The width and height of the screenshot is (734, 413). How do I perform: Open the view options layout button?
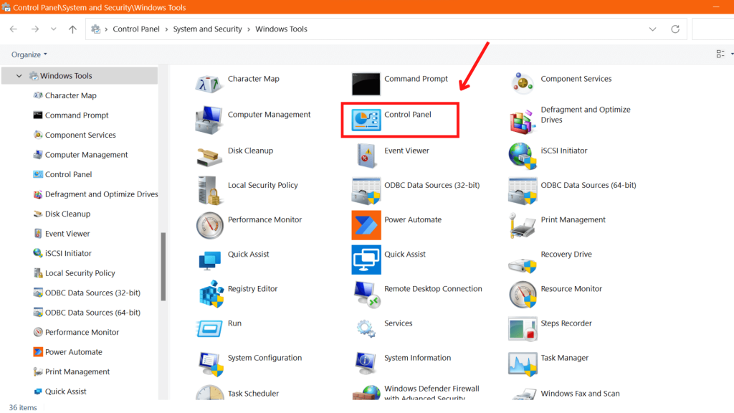click(x=720, y=54)
